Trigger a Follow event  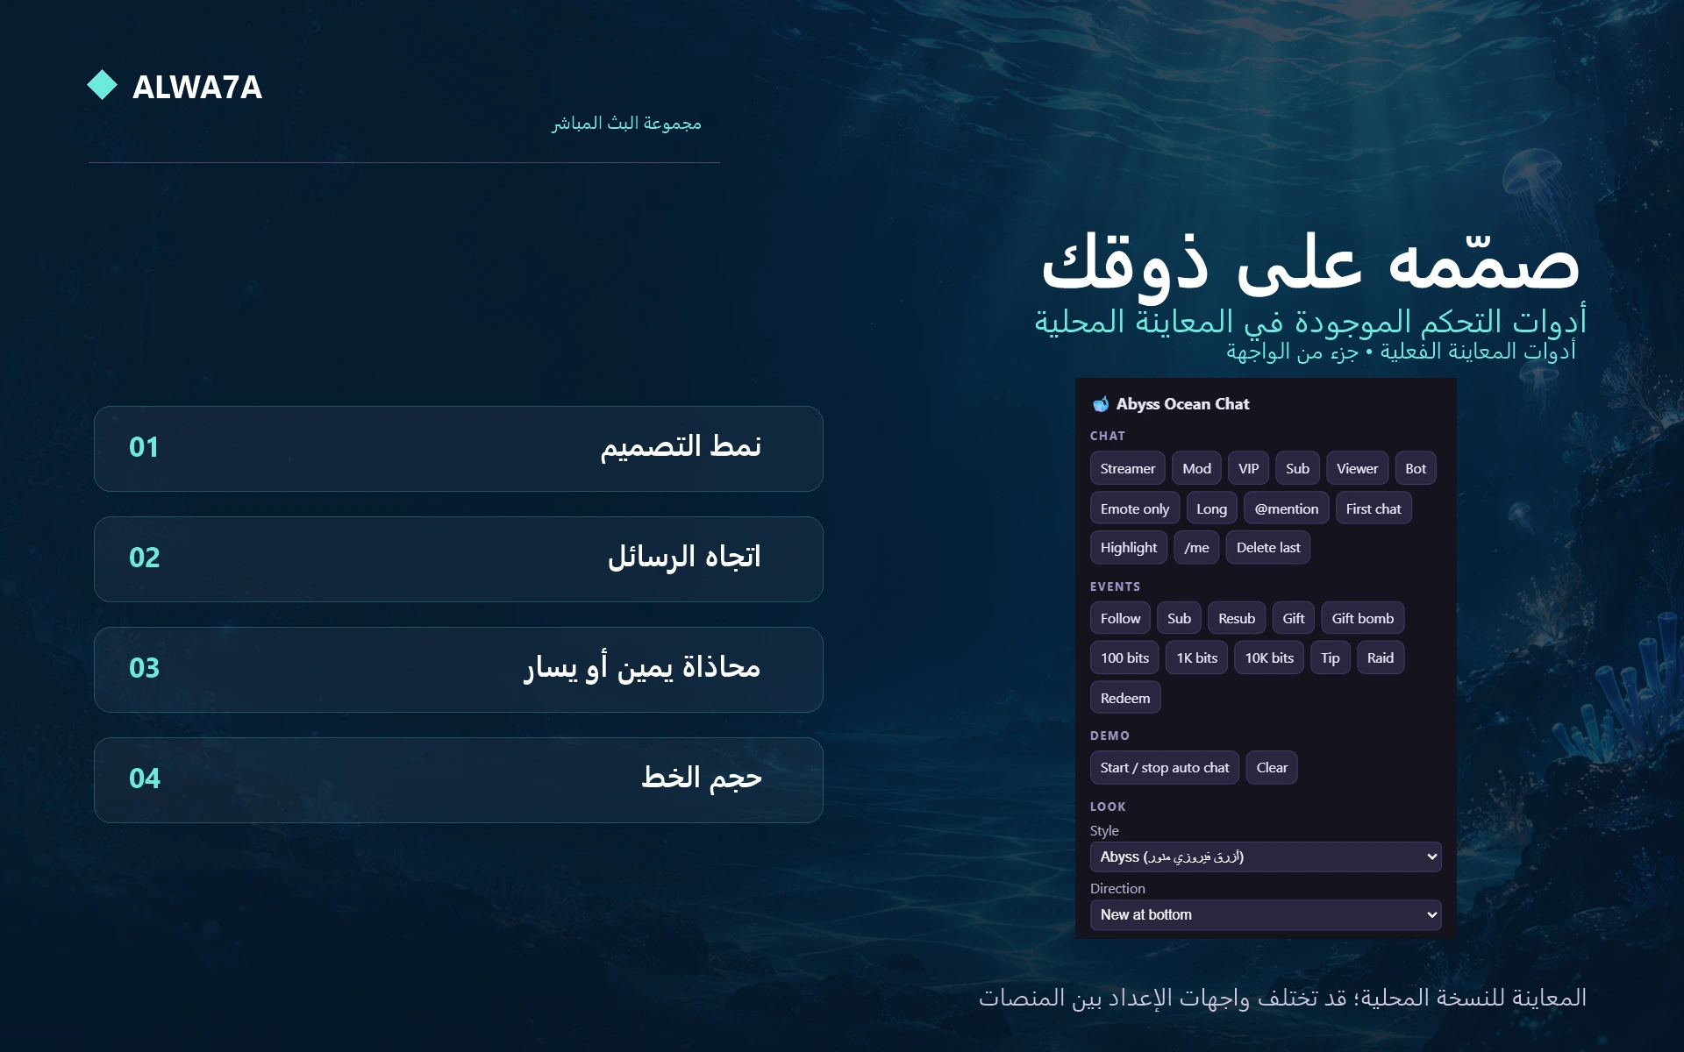(1120, 618)
